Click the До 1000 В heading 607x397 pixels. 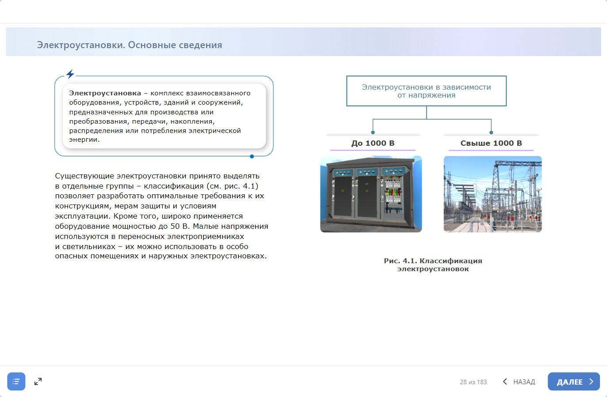click(373, 143)
